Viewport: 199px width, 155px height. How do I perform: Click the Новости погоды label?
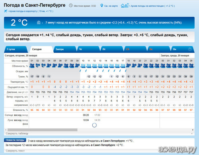[15, 140]
